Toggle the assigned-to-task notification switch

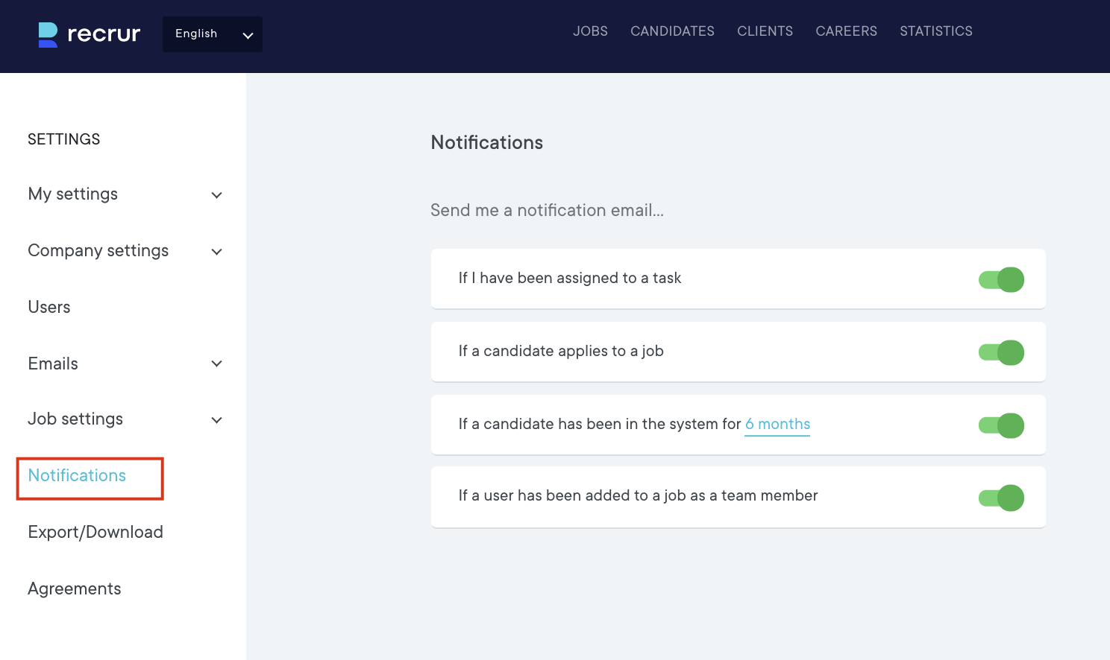[1001, 279]
